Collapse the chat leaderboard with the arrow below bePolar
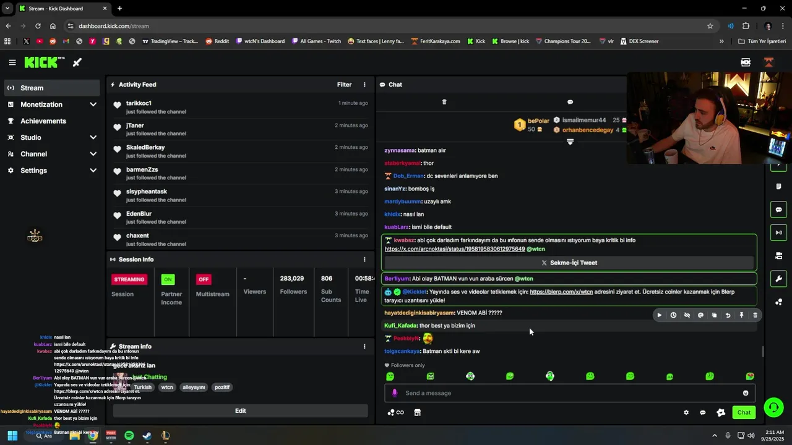This screenshot has width=792, height=445. point(570,142)
